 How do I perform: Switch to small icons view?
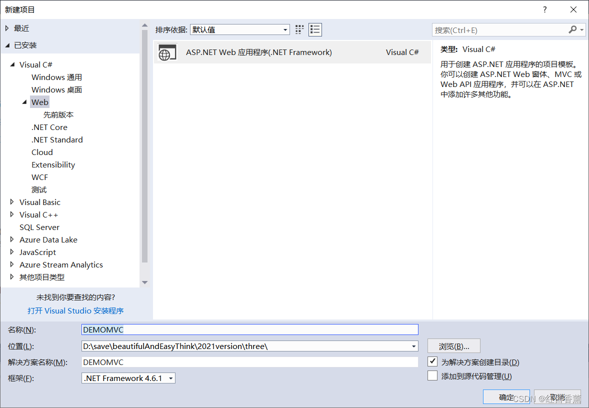(299, 29)
